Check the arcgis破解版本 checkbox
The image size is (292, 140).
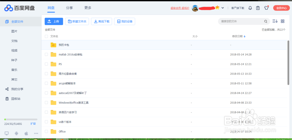click(46, 83)
